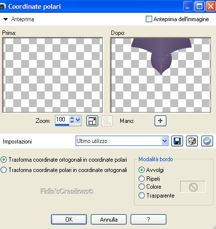Open the Zoom slider dropdown arrow
This screenshot has height=229, width=216.
78,120
